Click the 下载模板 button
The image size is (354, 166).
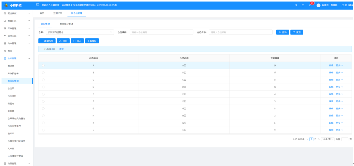pyautogui.click(x=92, y=41)
